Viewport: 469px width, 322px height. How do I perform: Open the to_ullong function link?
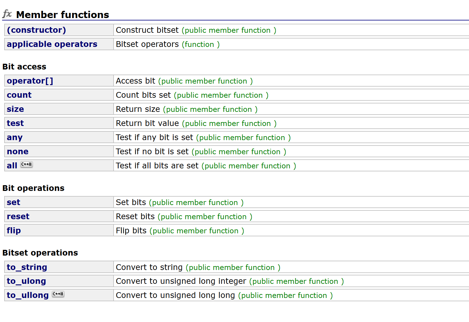click(28, 295)
